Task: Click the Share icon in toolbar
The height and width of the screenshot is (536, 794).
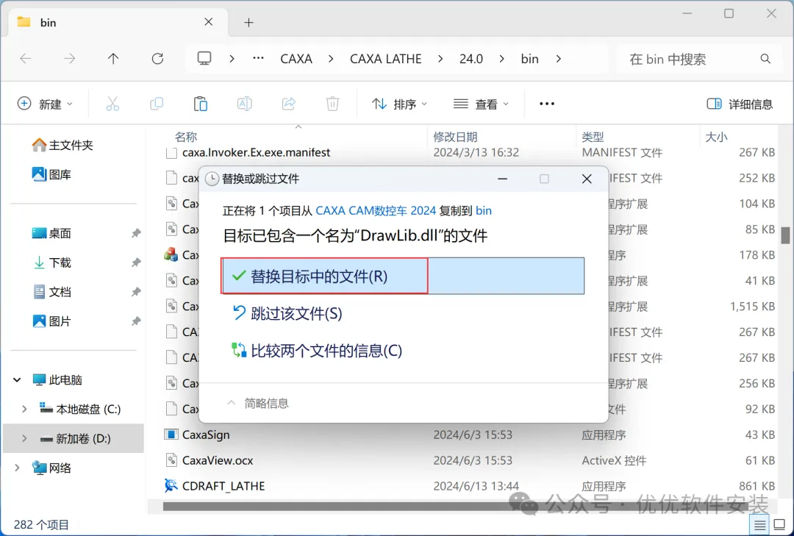Action: (x=289, y=104)
